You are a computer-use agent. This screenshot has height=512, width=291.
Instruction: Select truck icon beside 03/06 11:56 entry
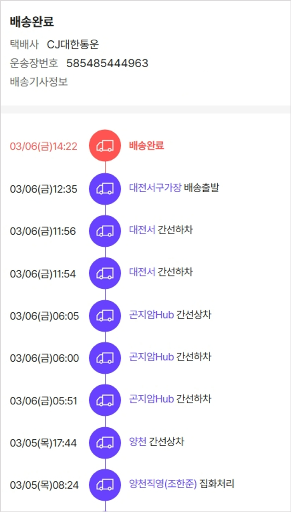point(105,231)
